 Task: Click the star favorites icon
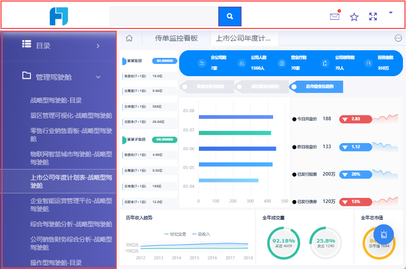coord(354,17)
